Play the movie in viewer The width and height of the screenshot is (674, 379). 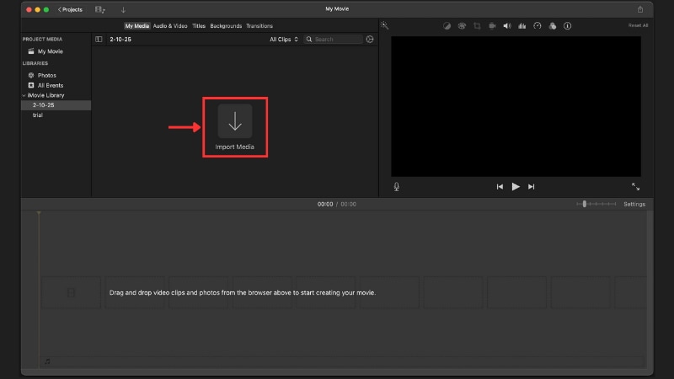[516, 186]
